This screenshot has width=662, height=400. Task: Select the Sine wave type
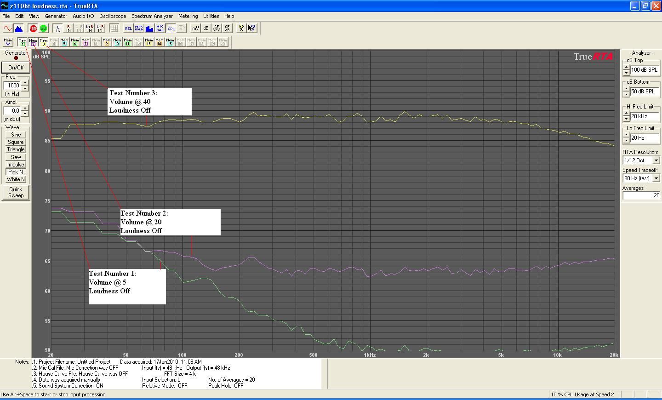[16, 135]
